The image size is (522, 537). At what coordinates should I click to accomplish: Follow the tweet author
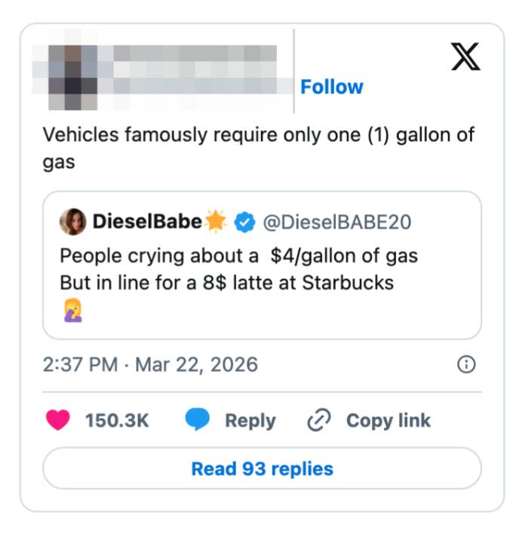[x=332, y=87]
